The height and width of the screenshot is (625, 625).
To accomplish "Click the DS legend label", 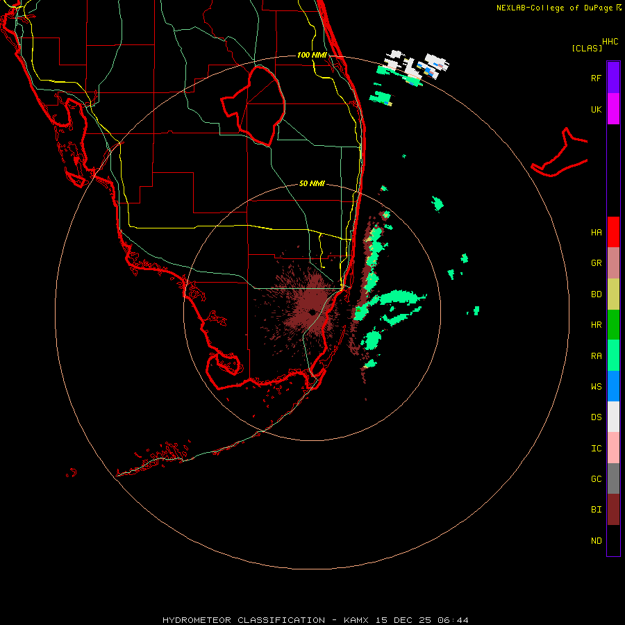I will pyautogui.click(x=596, y=417).
